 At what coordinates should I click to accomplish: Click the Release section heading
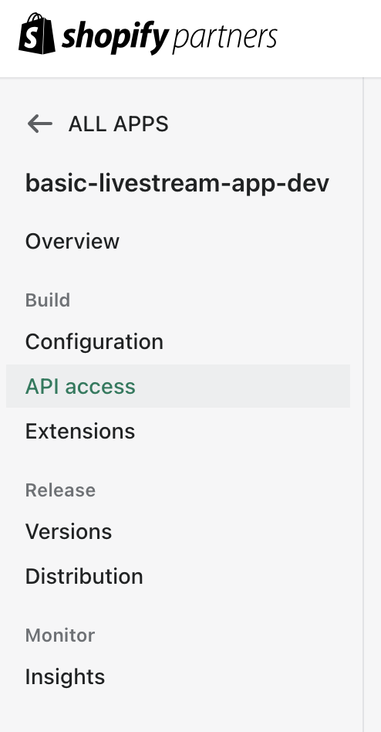tap(60, 490)
